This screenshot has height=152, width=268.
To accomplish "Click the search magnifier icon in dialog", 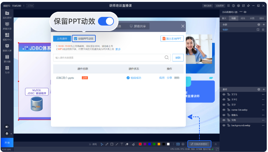I will pyautogui.click(x=167, y=58).
